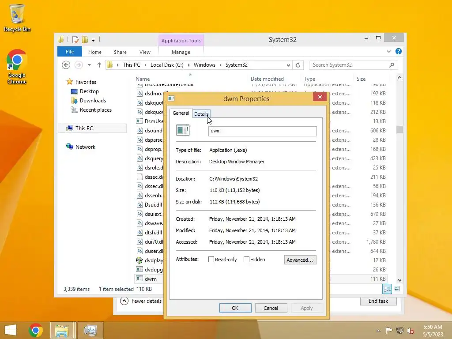Open Customize Quick Access Toolbar dropdown

tap(94, 40)
